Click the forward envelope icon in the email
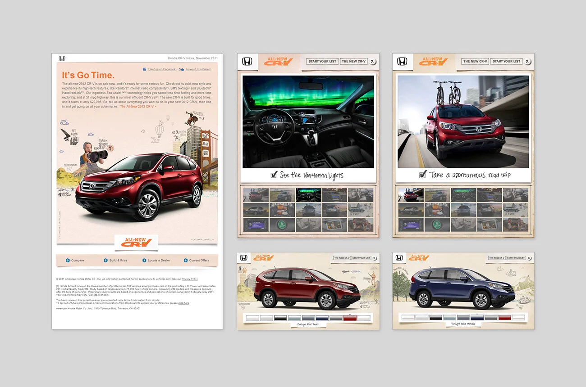Image resolution: width=586 pixels, height=387 pixels. point(182,69)
